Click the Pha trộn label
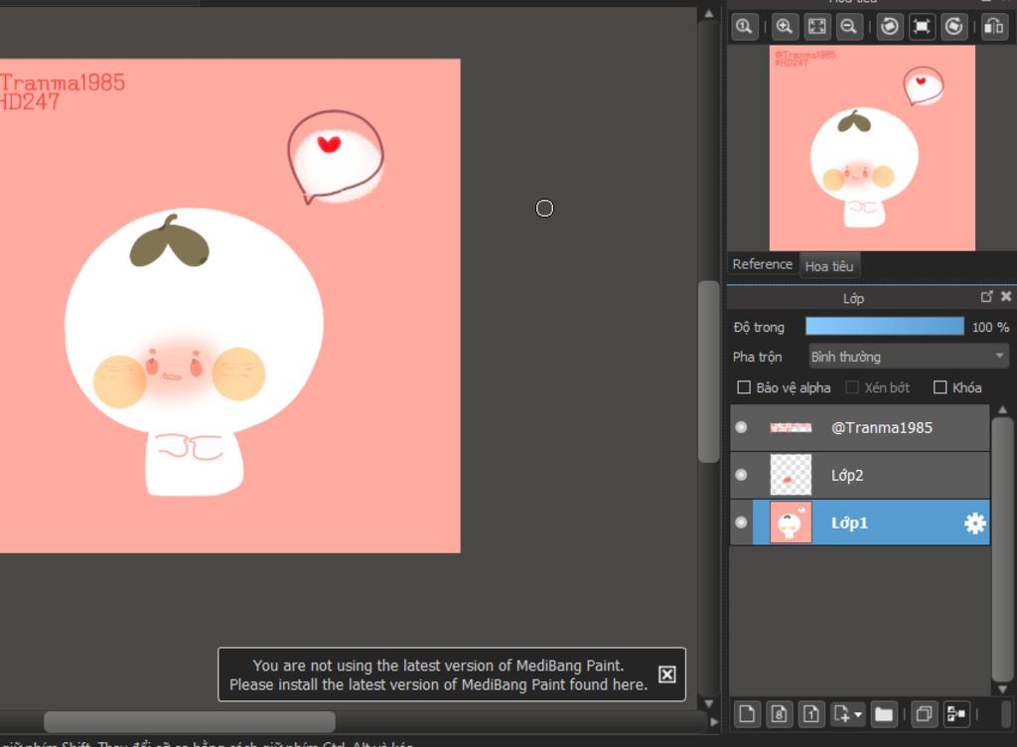Viewport: 1017px width, 747px height. point(758,357)
